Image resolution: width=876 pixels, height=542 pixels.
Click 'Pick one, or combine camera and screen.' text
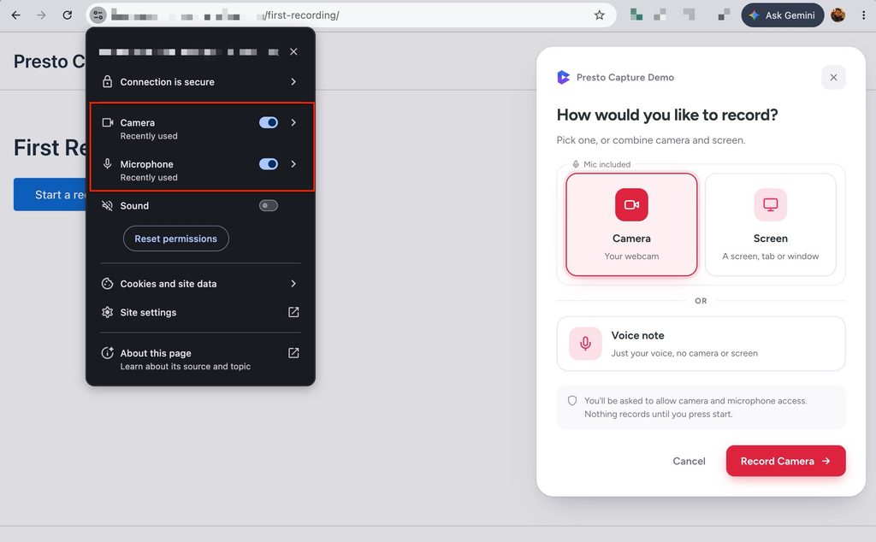(x=651, y=140)
